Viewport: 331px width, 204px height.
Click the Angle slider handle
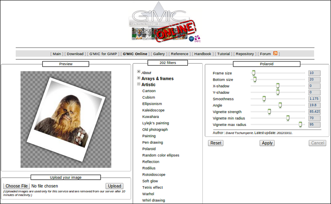pyautogui.click(x=280, y=105)
